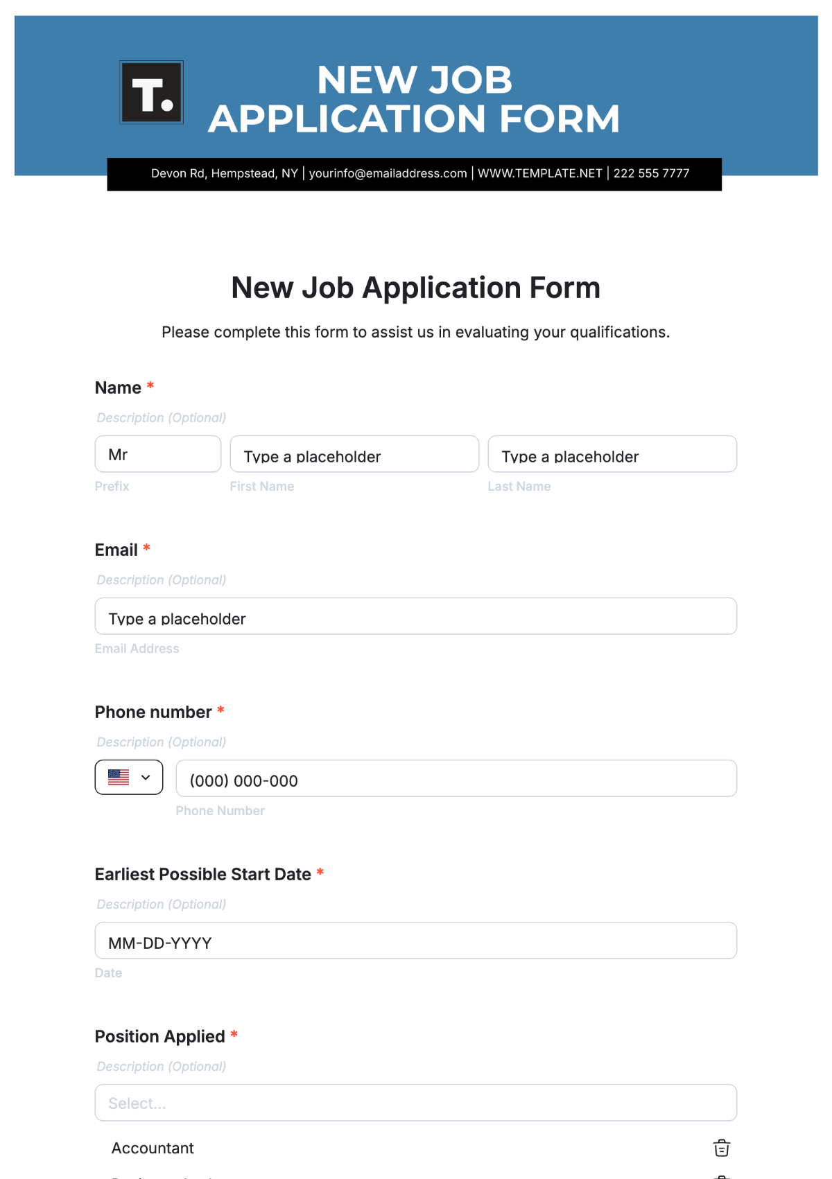Screen dimensions: 832x1179
Task: Focus the Email Address input field
Action: 415,617
